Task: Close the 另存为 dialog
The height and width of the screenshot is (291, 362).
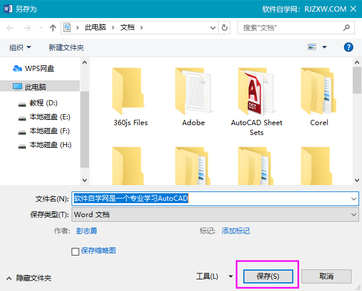Action: click(353, 9)
